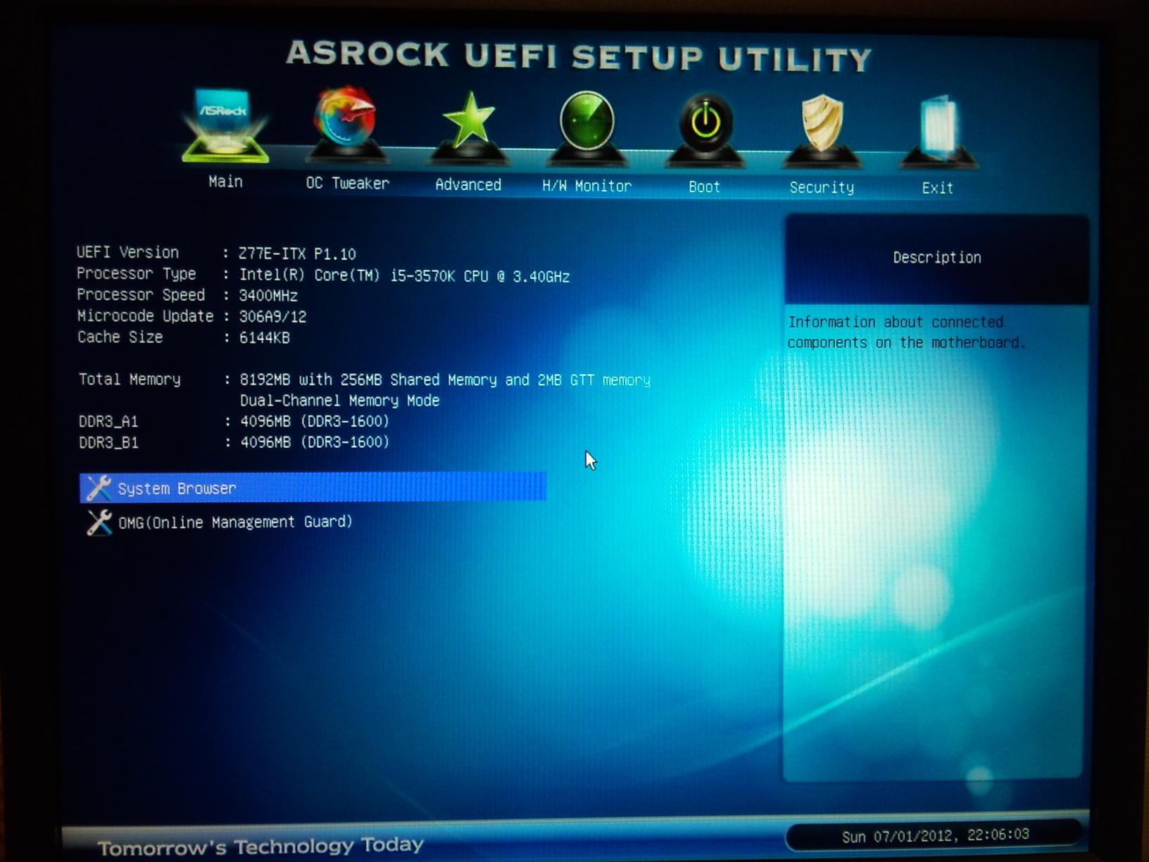The width and height of the screenshot is (1149, 862).
Task: Click the ASROCK UEFI SETUP UTILITY title
Action: point(579,56)
